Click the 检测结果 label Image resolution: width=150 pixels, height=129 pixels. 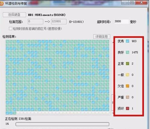point(9,37)
